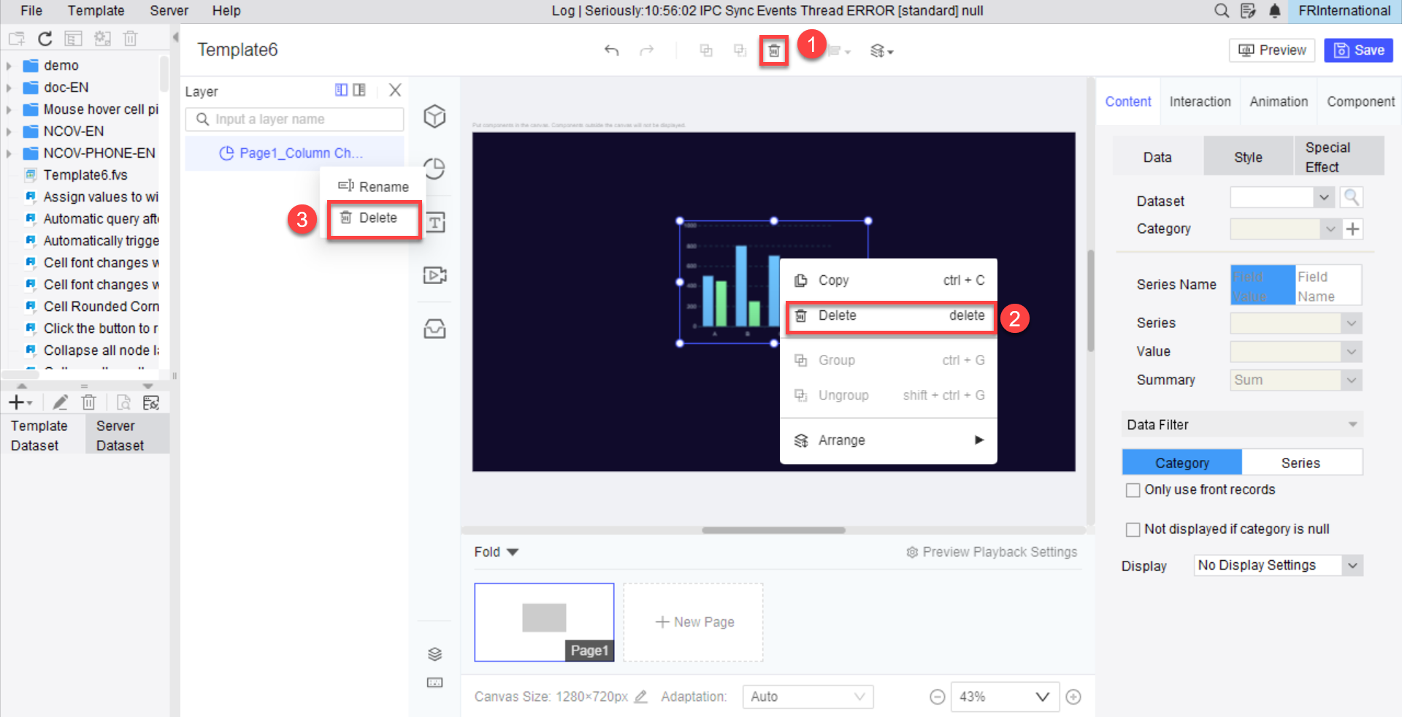Open Preview Playback Settings
Image resolution: width=1402 pixels, height=717 pixels.
click(x=992, y=552)
